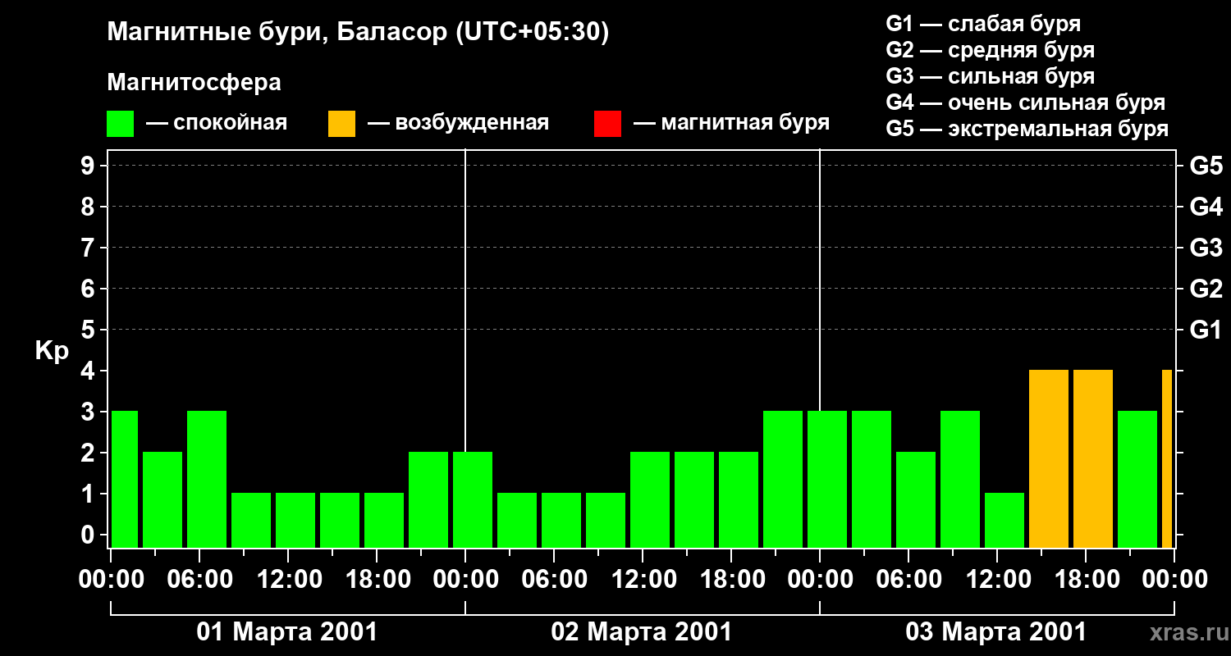Click the orange возбужденная legend swatch
Image resolution: width=1231 pixels, height=656 pixels.
click(341, 124)
